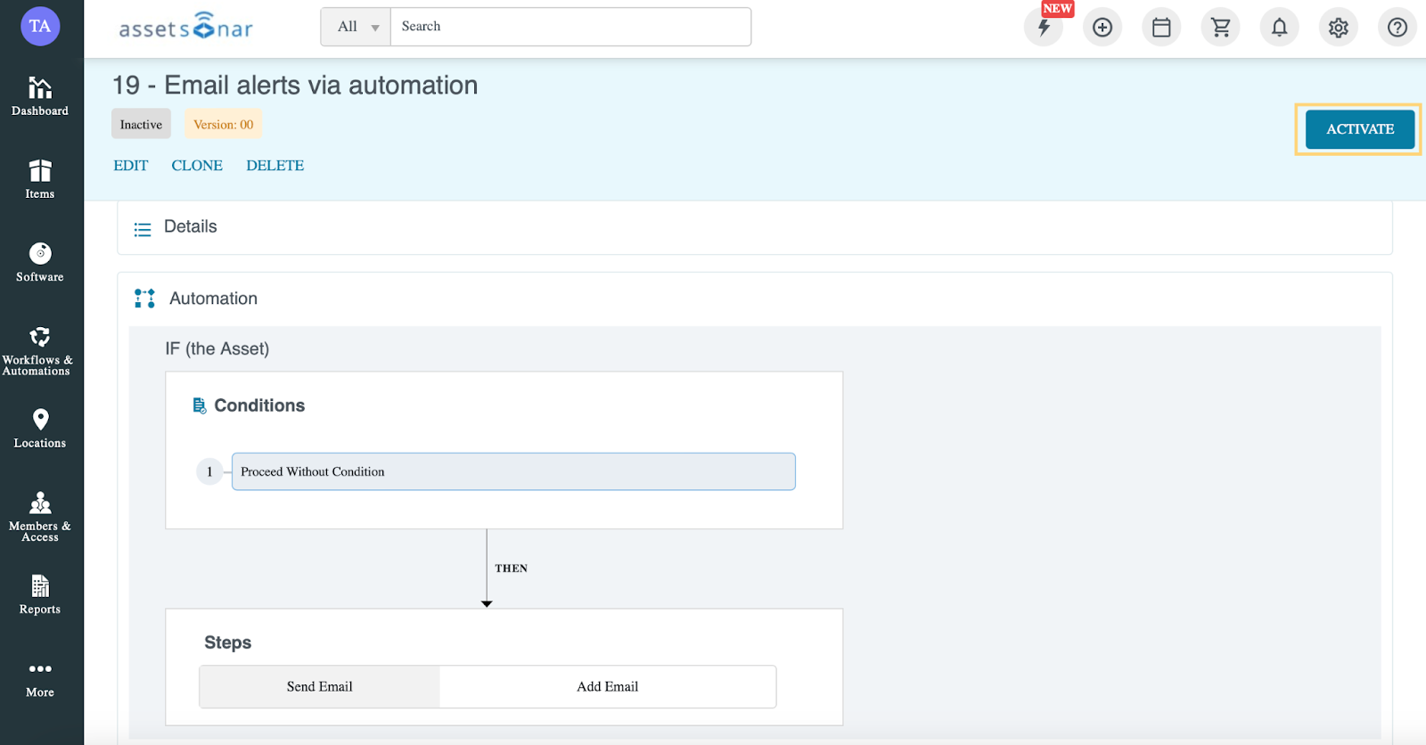This screenshot has height=745, width=1426.
Task: Open the Dashboard sidebar icon
Action: (40, 96)
